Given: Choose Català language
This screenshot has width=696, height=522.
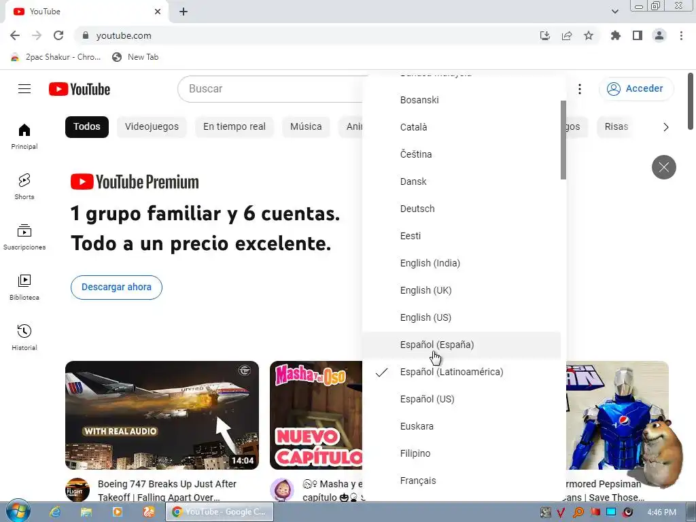Looking at the screenshot, I should pos(462,127).
